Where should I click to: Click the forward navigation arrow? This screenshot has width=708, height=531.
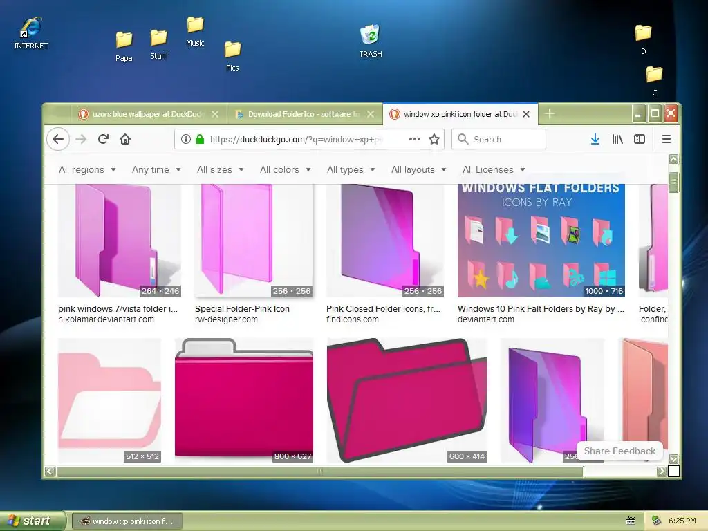81,139
